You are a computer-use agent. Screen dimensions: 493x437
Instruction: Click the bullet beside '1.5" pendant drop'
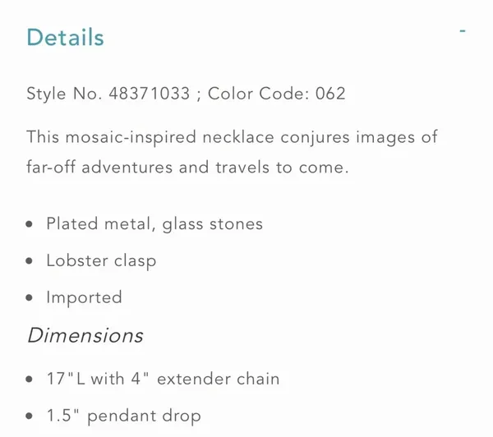click(x=30, y=416)
